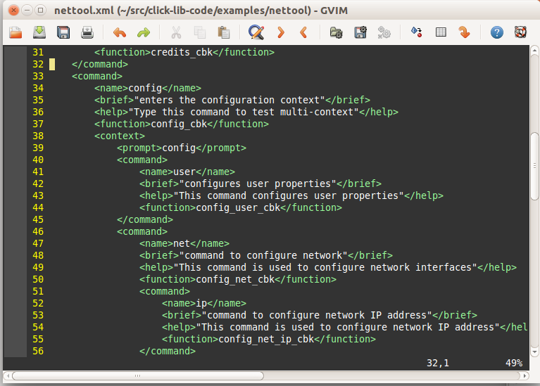Jump to tag orange arrow icon
The width and height of the screenshot is (540, 386).
click(464, 32)
